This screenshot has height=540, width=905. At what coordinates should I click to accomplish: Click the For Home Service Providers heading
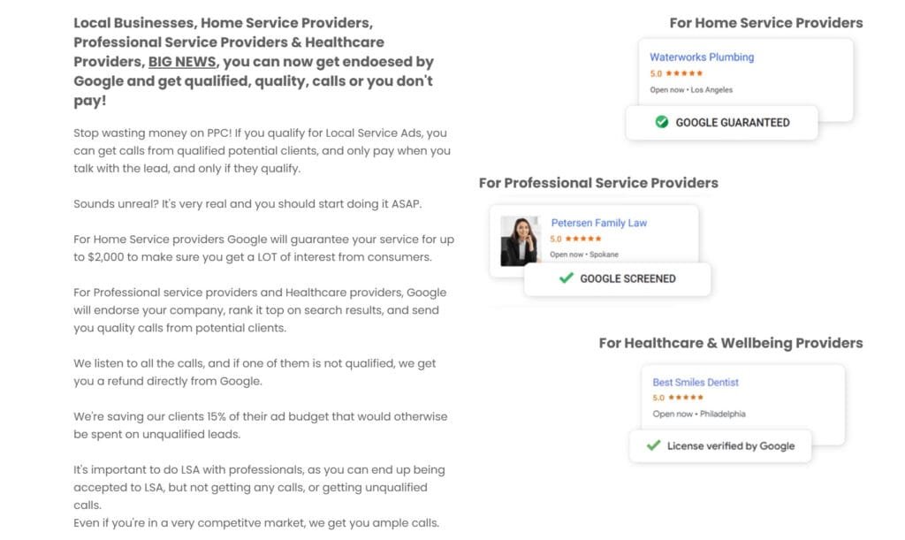[x=765, y=23]
